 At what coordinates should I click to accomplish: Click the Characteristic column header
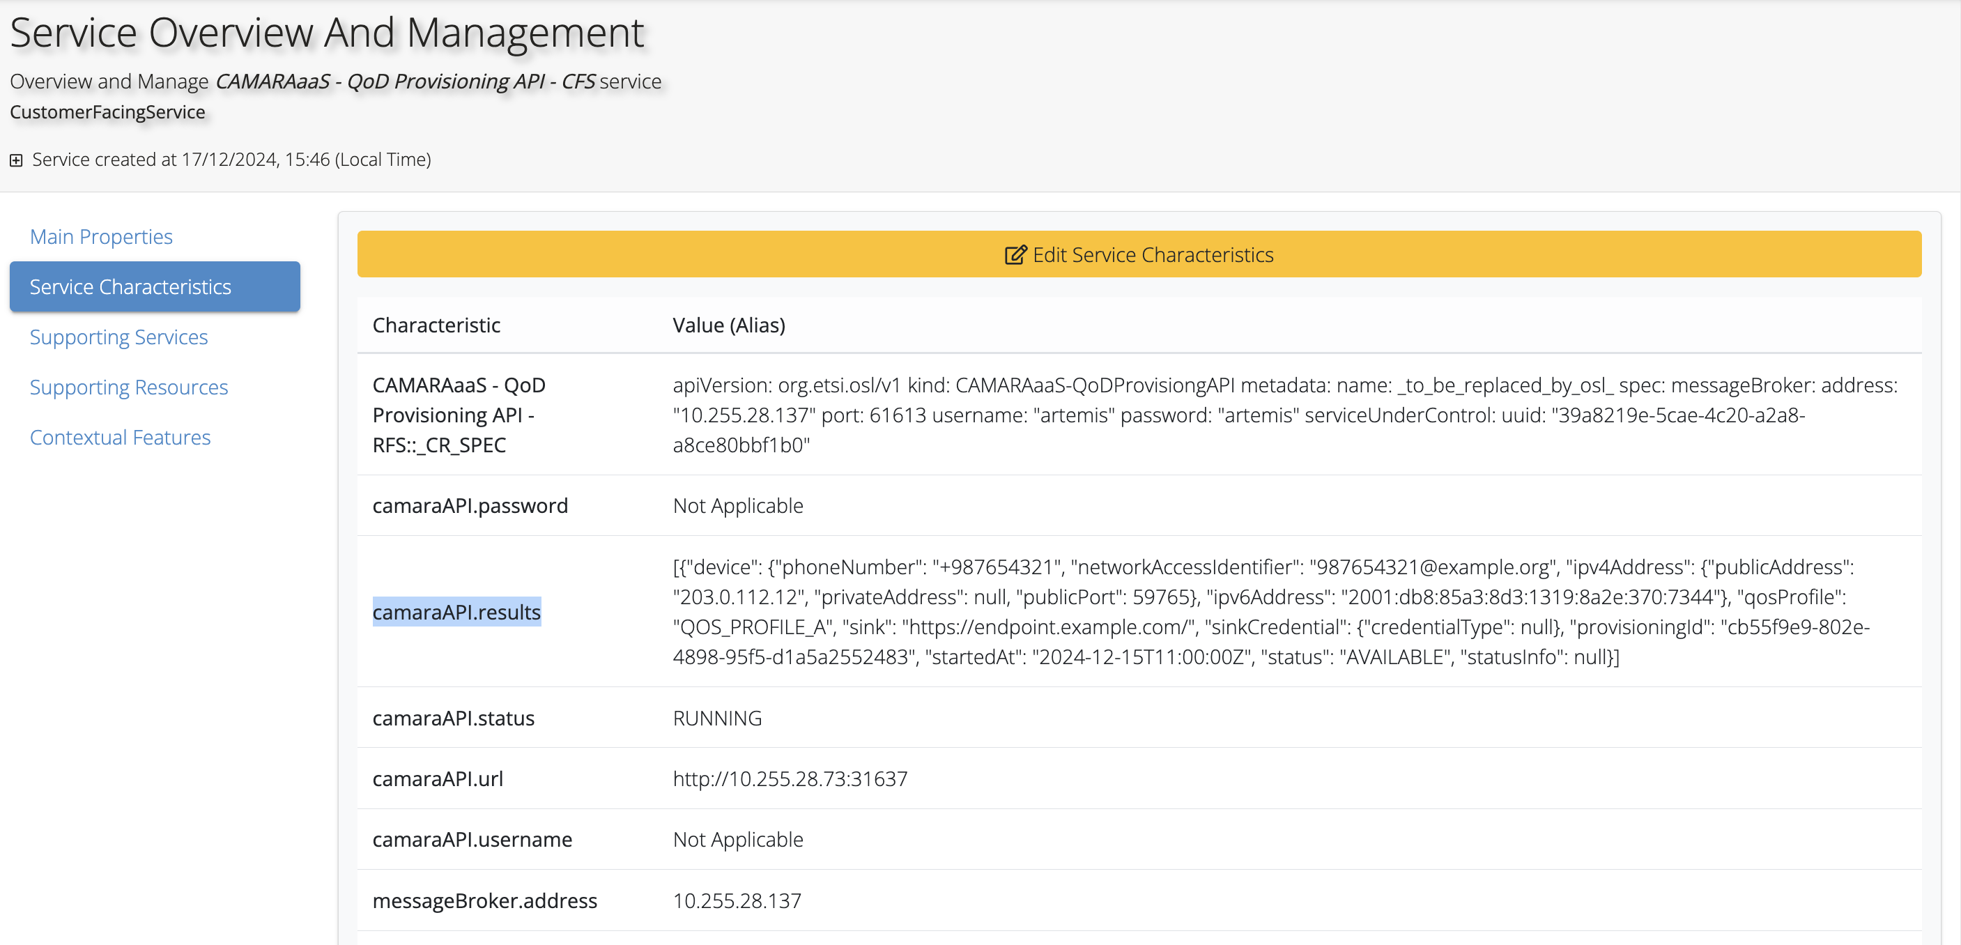coord(436,325)
